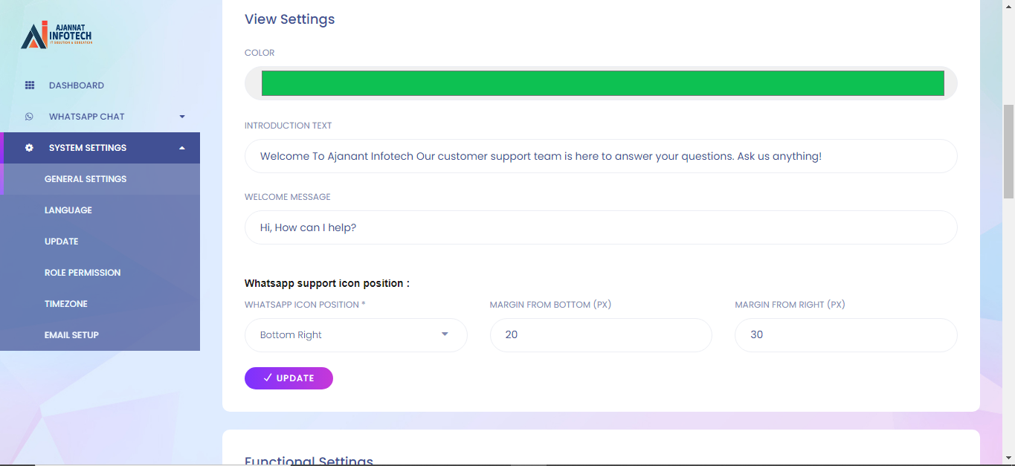Screen dimensions: 1015x466
Task: Click the Welcome Message input field
Action: pyautogui.click(x=601, y=228)
